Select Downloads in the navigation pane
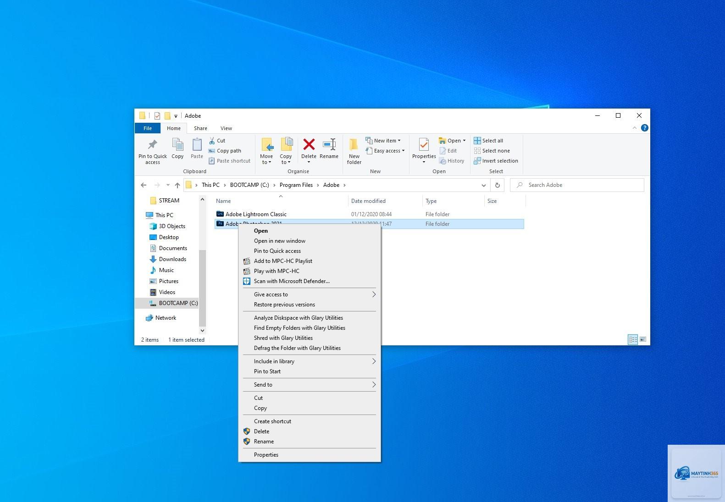 (172, 259)
